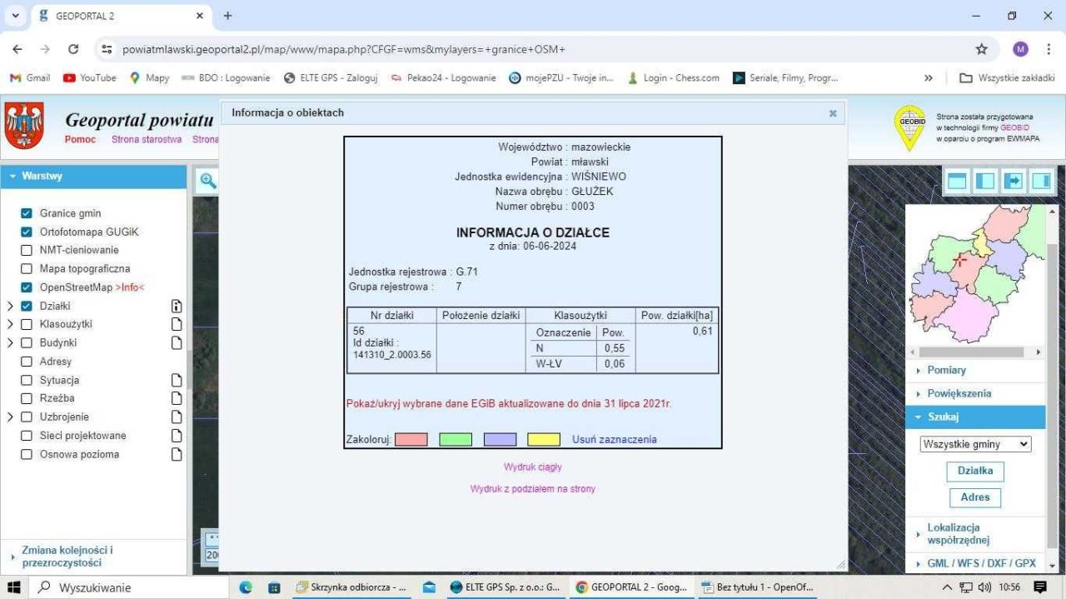1066x599 pixels.
Task: Expand the Uzbrojenie layer tree
Action: pos(10,417)
